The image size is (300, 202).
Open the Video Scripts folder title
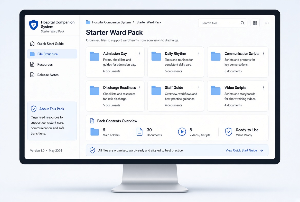pyautogui.click(x=235, y=88)
